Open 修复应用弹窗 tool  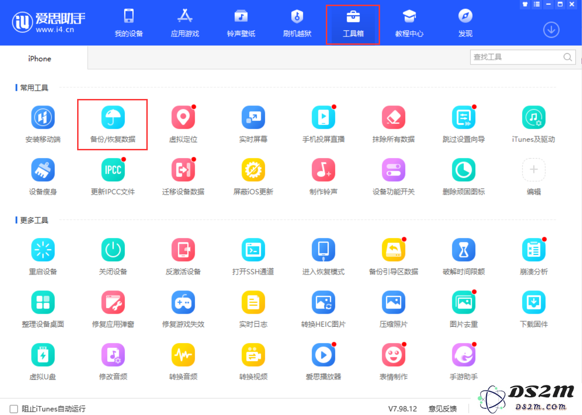click(113, 302)
